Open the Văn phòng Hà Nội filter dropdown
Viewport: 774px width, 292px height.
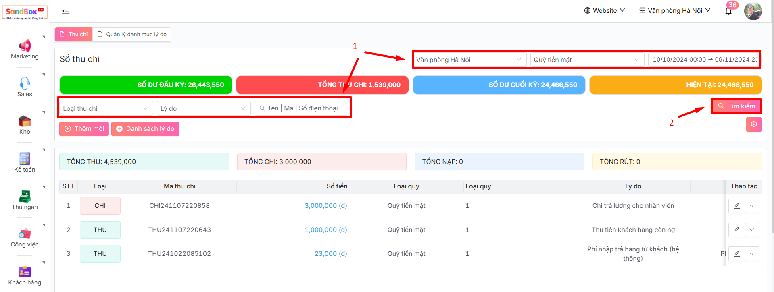click(468, 60)
